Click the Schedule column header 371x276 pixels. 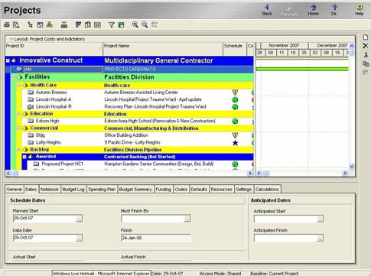click(x=235, y=49)
